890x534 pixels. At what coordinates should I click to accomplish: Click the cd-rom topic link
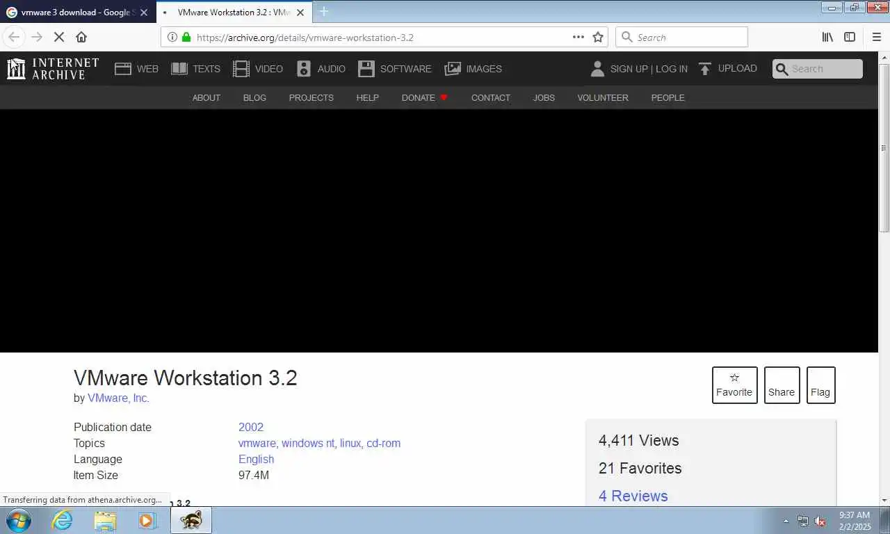(x=384, y=444)
